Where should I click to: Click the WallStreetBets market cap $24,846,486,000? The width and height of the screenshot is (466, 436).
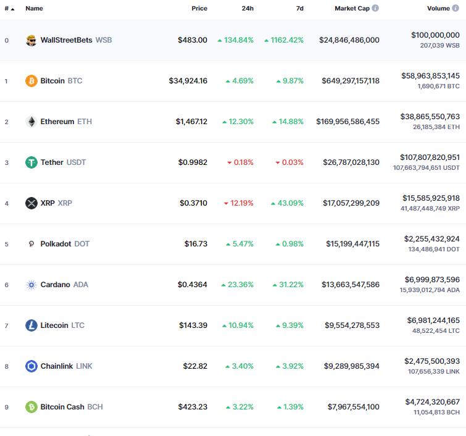coord(349,40)
